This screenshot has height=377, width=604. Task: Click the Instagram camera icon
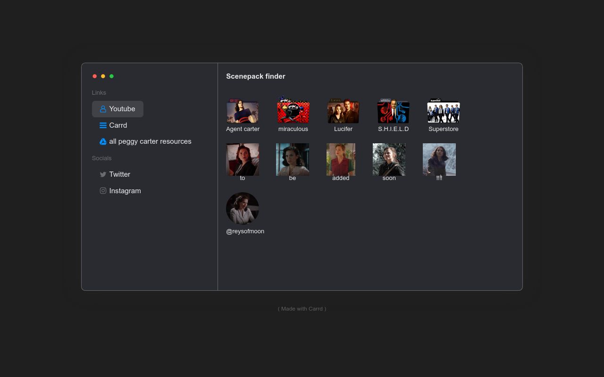pos(103,191)
